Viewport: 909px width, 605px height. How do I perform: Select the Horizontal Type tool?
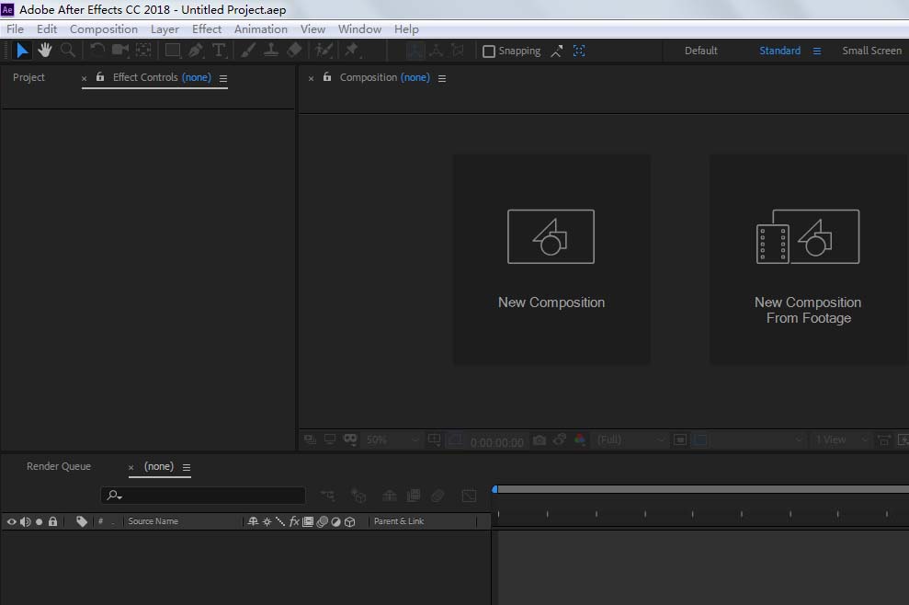(218, 51)
